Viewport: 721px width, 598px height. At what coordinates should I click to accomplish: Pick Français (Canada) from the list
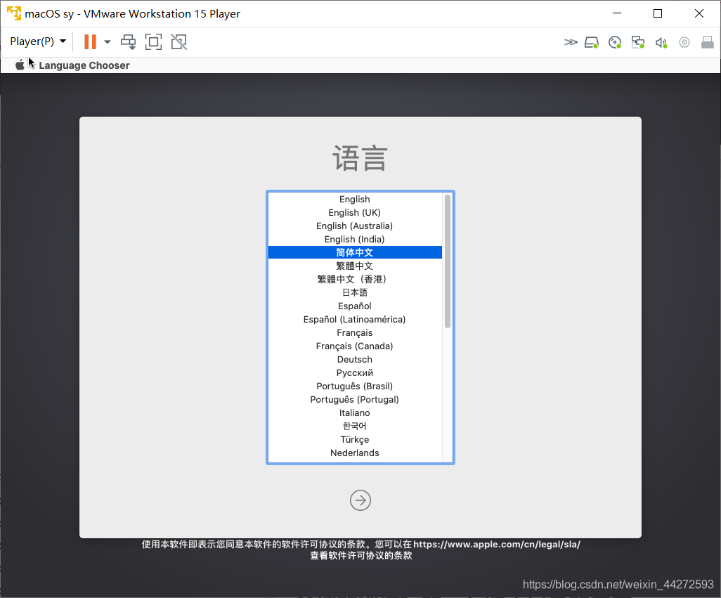(x=354, y=346)
